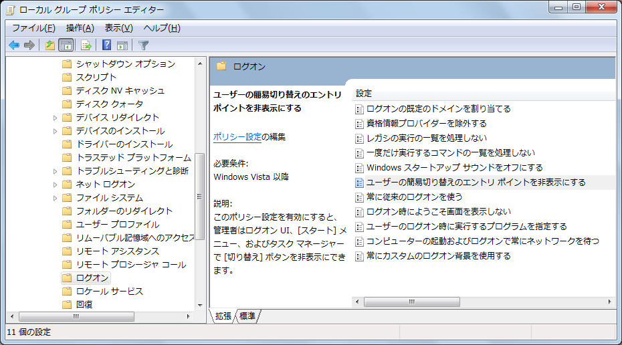Select リムーバブル記憶域へのアクセス tree folder
This screenshot has width=622, height=345.
(134, 238)
